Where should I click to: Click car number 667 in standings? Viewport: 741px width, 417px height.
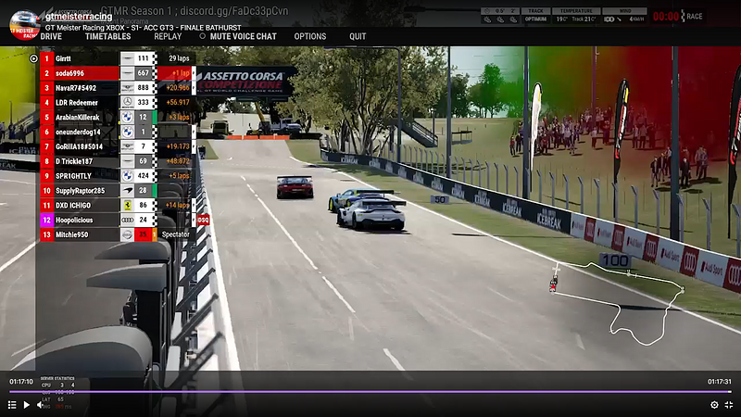coord(144,73)
